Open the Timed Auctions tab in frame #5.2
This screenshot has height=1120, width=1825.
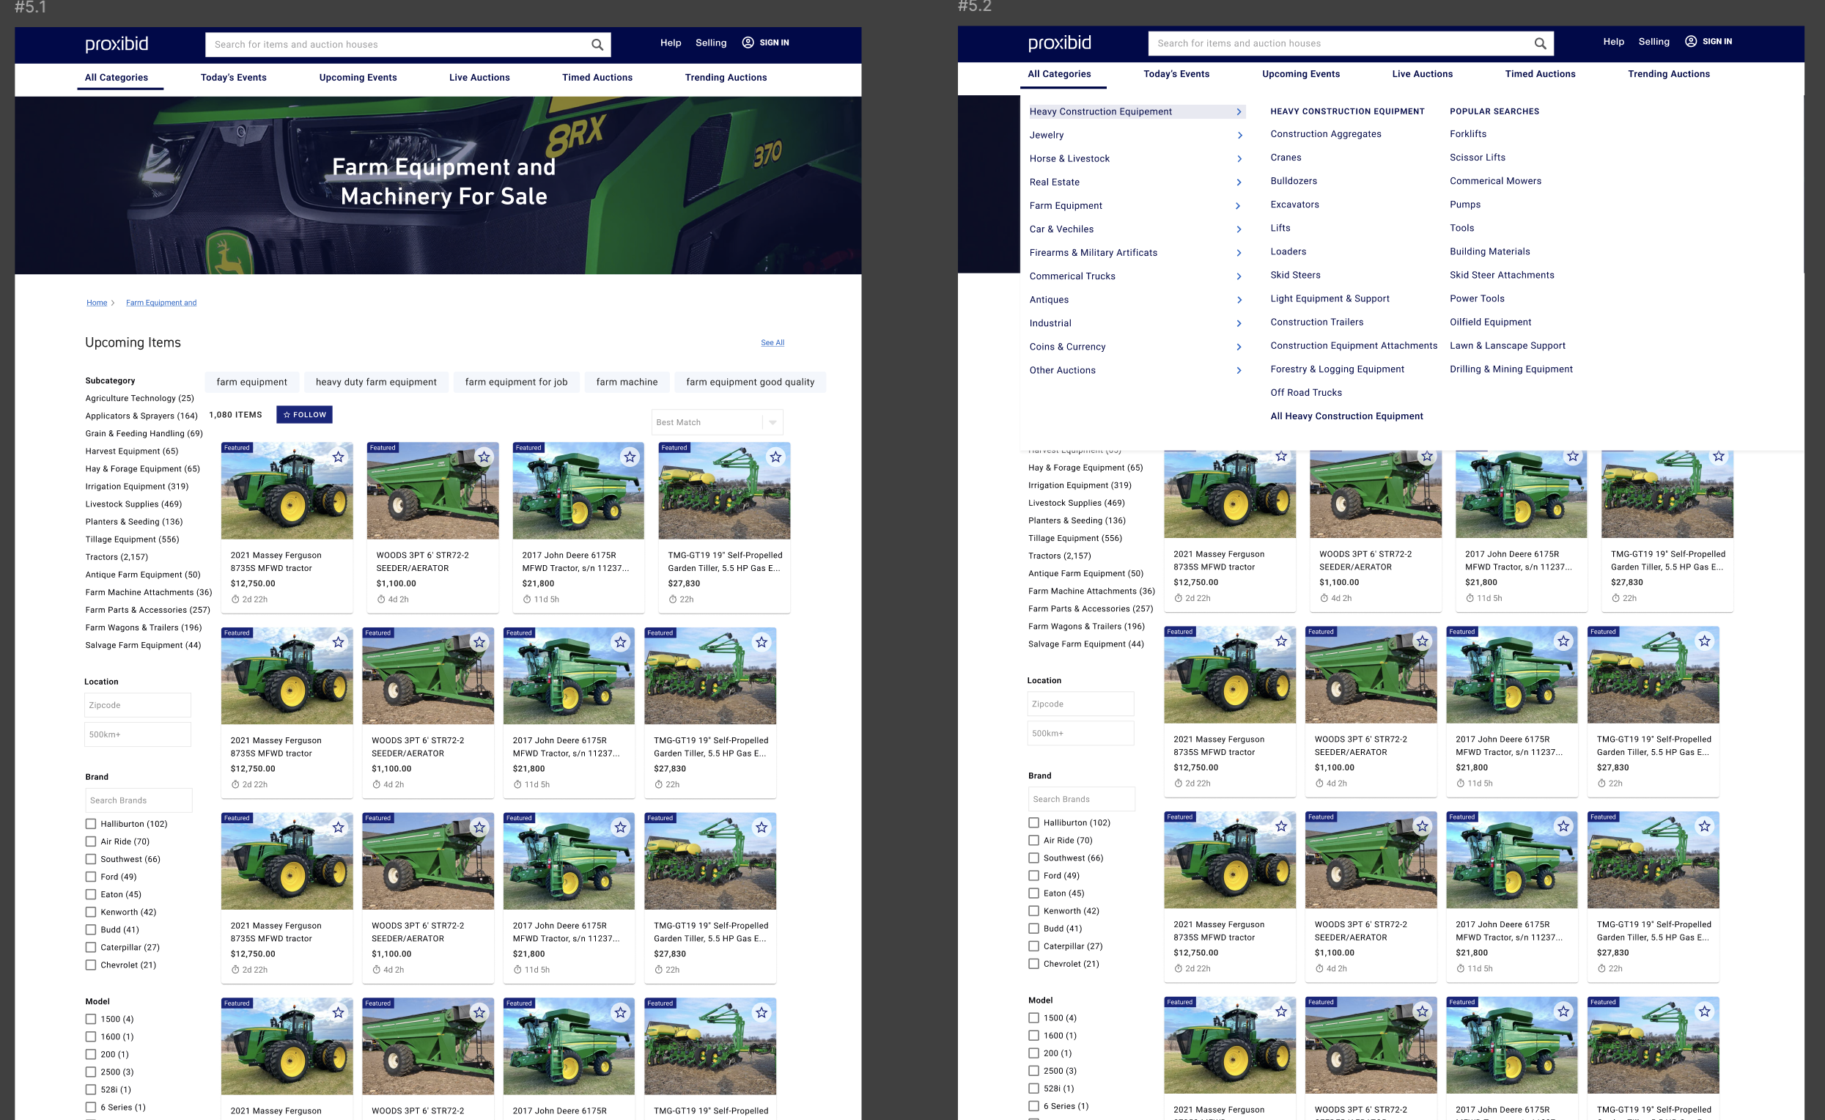coord(1540,74)
